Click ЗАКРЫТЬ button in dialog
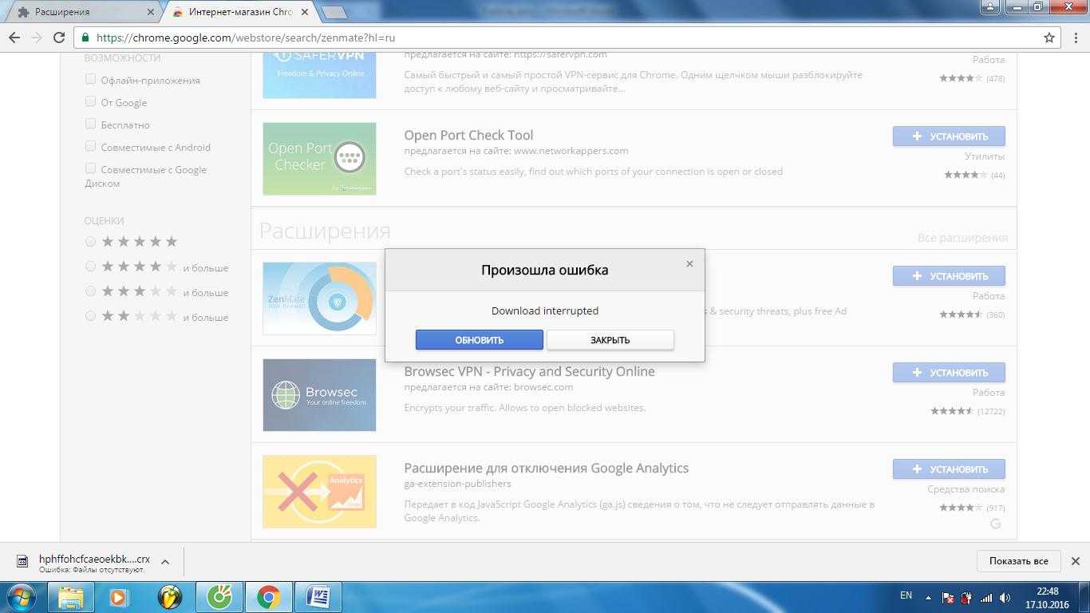The image size is (1090, 613). click(x=610, y=340)
